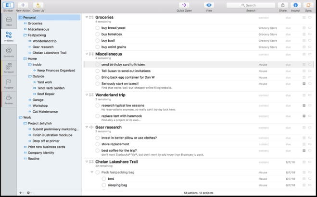Click the Sync arrows icon
The image size is (317, 197).
308,5
